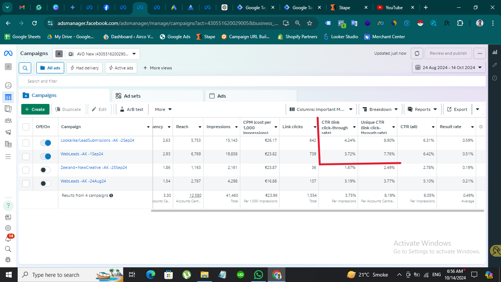This screenshot has width=501, height=282.
Task: Turn off the Lookalike/LeadSubmissions campaign toggle
Action: (x=45, y=143)
